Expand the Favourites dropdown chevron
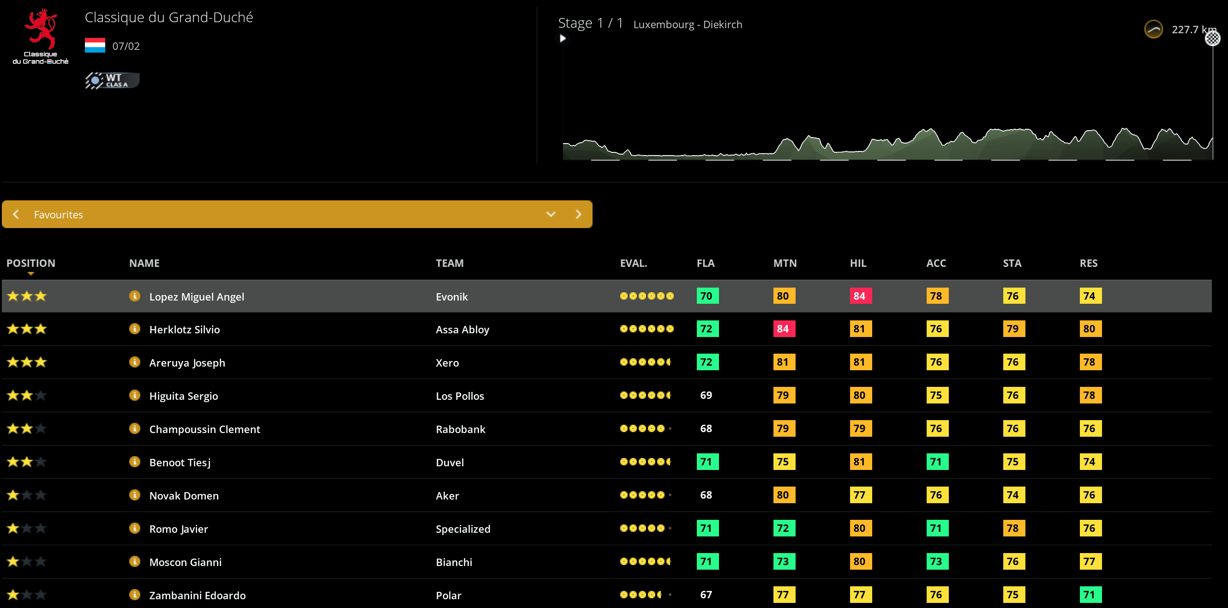Screen dimensions: 1228x608 551,215
